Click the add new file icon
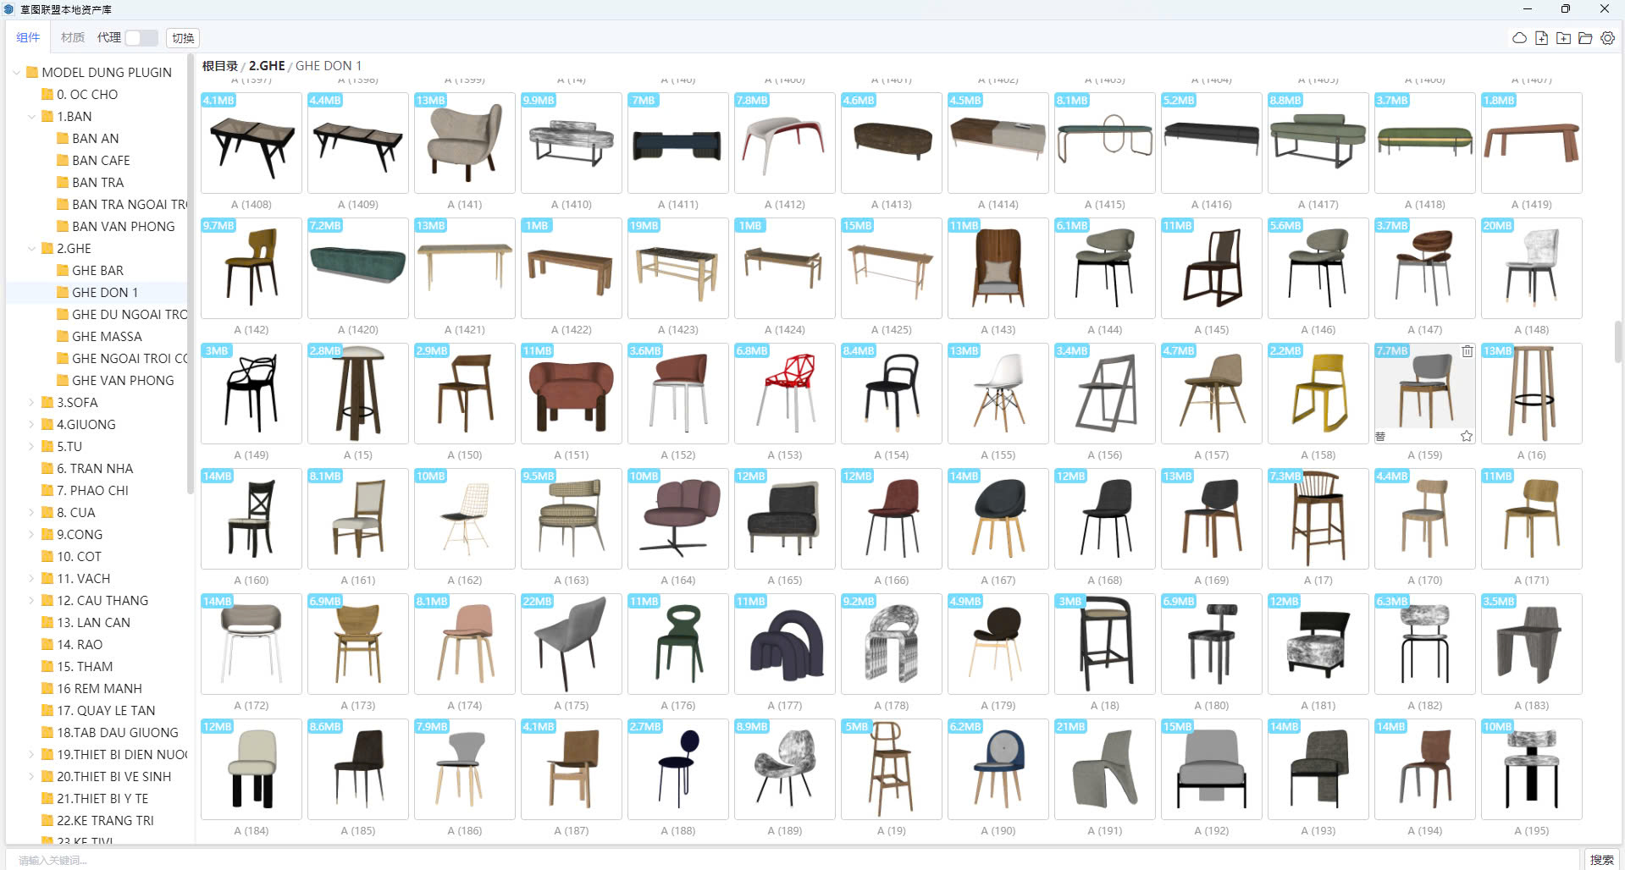The height and width of the screenshot is (870, 1625). click(x=1541, y=38)
